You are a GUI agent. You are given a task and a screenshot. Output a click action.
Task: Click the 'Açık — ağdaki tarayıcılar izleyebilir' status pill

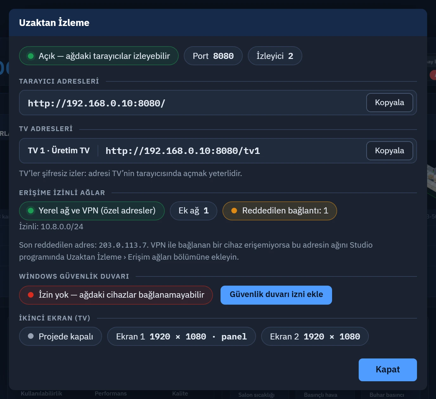coord(99,56)
